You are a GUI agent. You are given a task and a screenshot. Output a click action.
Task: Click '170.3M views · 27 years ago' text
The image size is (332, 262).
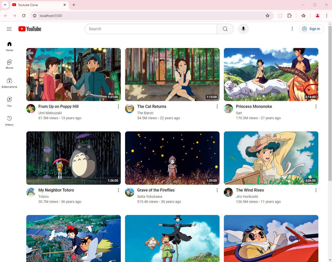point(258,118)
